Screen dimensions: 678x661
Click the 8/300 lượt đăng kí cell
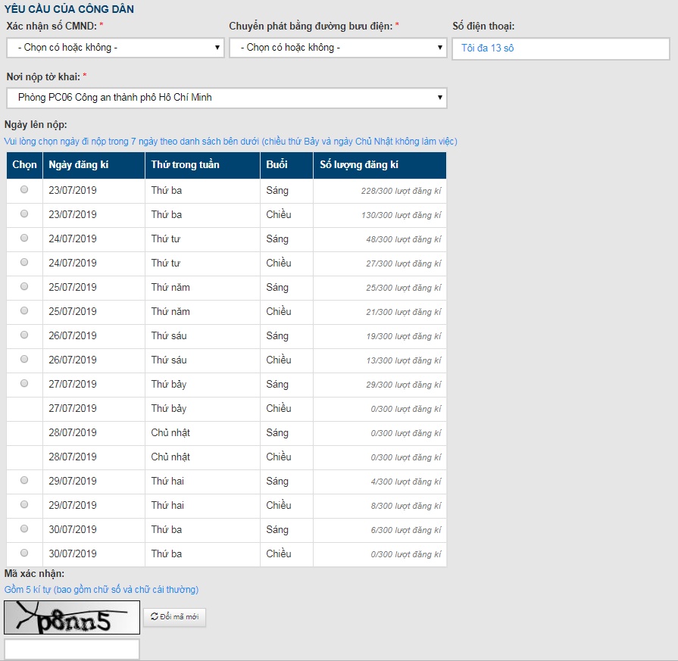coord(380,506)
